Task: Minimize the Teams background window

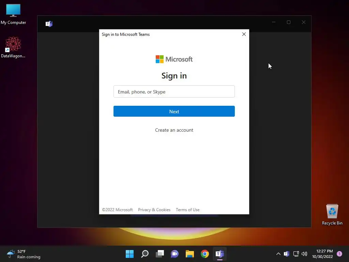Action: [x=274, y=22]
